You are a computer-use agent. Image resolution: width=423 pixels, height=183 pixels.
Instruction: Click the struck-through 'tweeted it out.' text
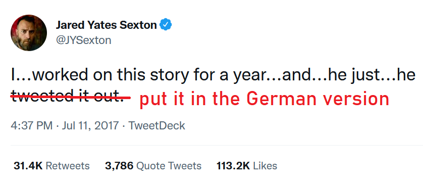(68, 97)
